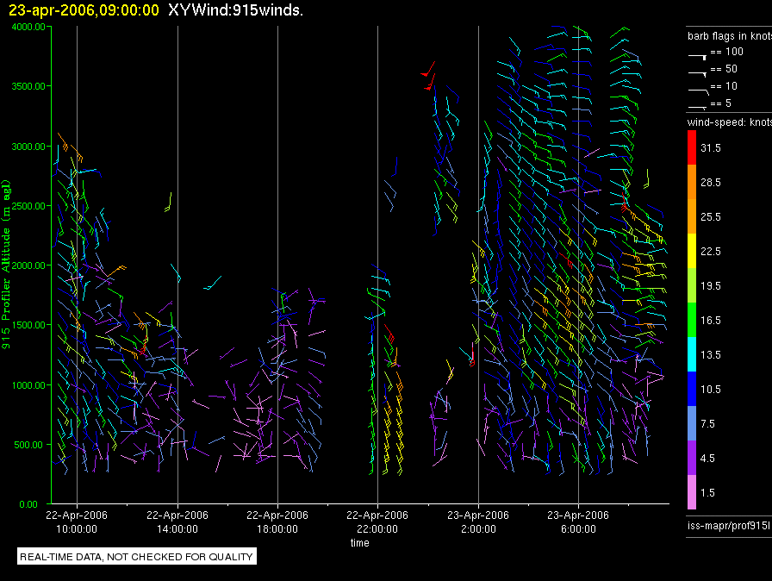
Task: Select the blue 10.5 knots color swatch
Action: (693, 389)
